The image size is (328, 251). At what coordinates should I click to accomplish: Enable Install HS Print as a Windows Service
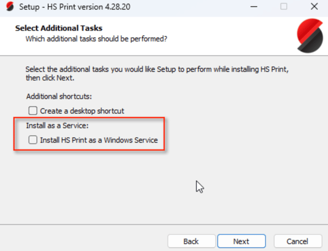(33, 140)
